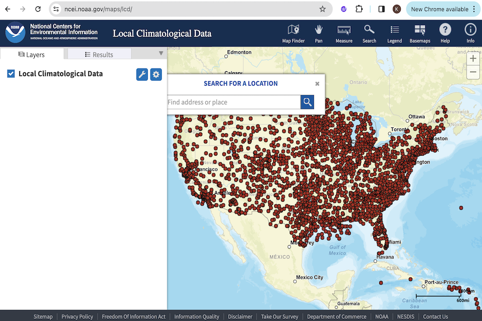Image resolution: width=482 pixels, height=321 pixels.
Task: Open the NOAA footer link
Action: coord(382,316)
